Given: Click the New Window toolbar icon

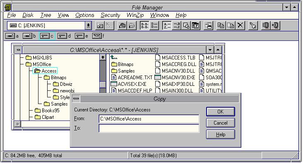Looking at the screenshot, I should 209,26.
